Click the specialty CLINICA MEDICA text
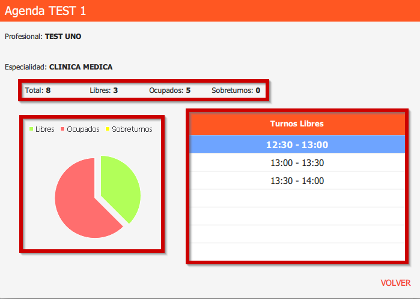The width and height of the screenshot is (420, 299). tap(81, 67)
